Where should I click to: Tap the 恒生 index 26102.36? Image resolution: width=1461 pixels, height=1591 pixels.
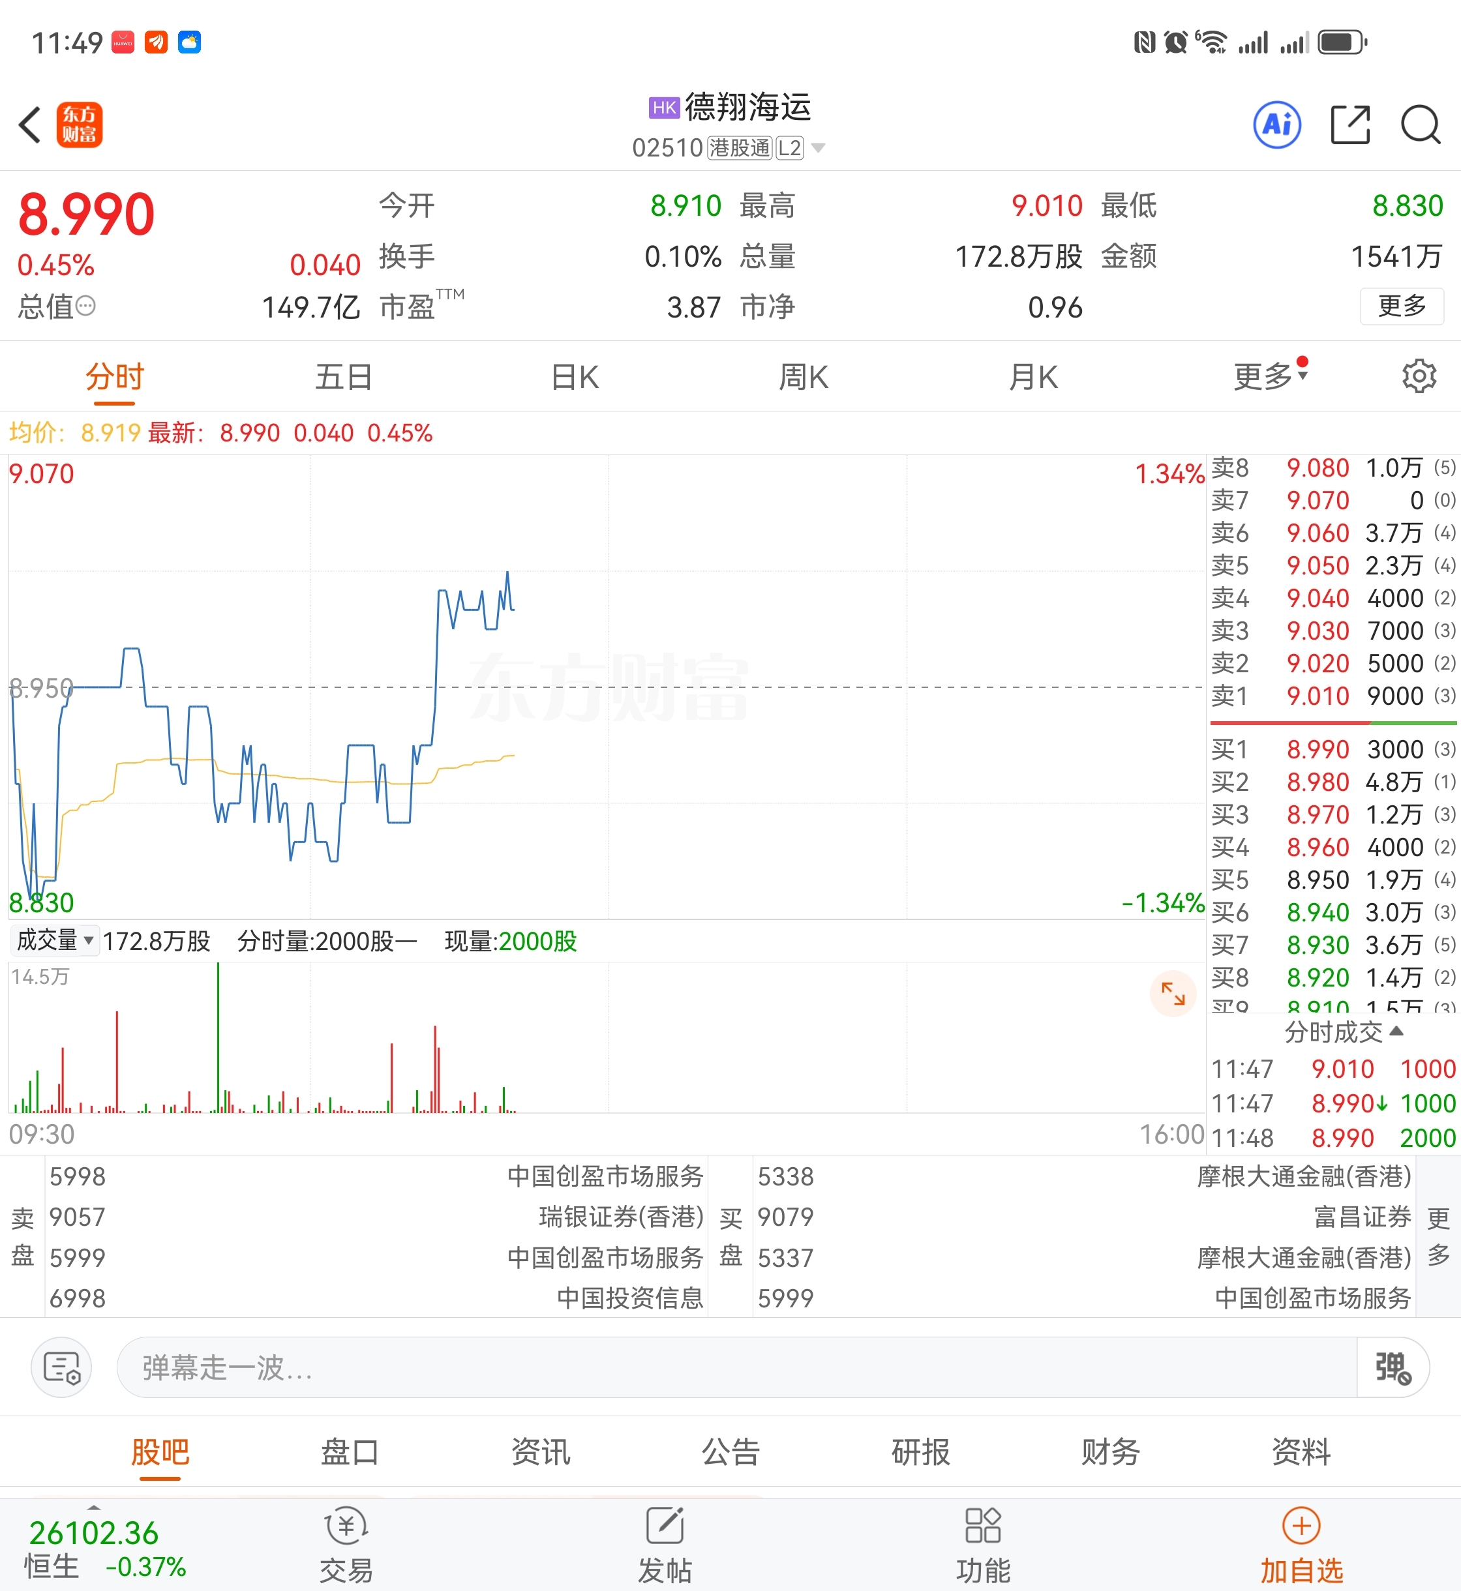click(93, 1534)
